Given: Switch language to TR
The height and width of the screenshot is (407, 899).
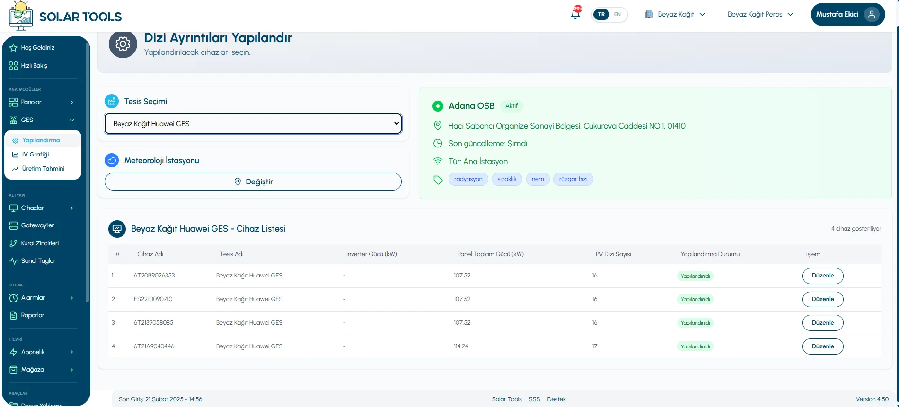Looking at the screenshot, I should pyautogui.click(x=601, y=14).
